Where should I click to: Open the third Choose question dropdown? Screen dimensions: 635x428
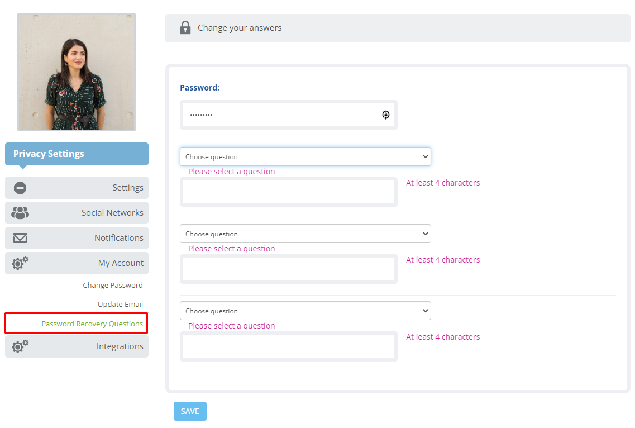coord(305,311)
